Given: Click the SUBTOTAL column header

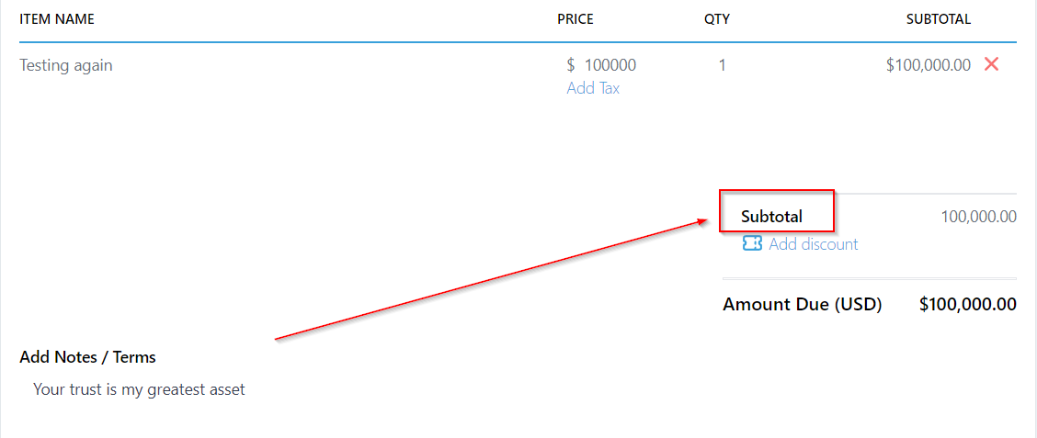Looking at the screenshot, I should [x=938, y=18].
